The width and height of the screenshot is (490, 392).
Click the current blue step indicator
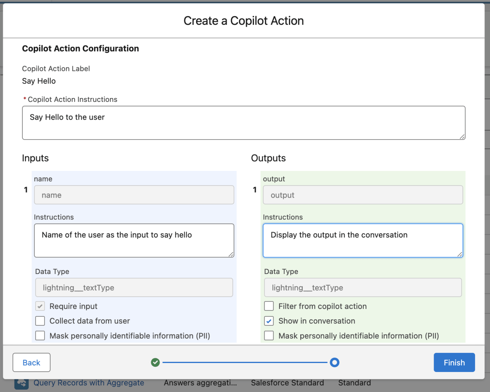(334, 363)
